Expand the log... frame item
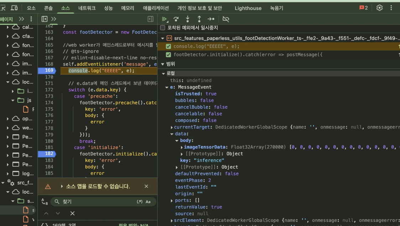 point(8,173)
